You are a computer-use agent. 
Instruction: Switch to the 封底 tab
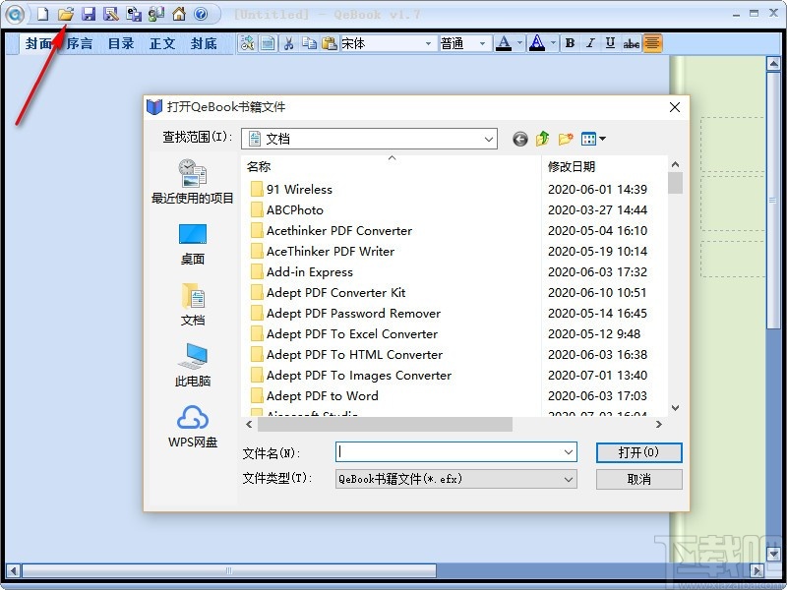(203, 43)
